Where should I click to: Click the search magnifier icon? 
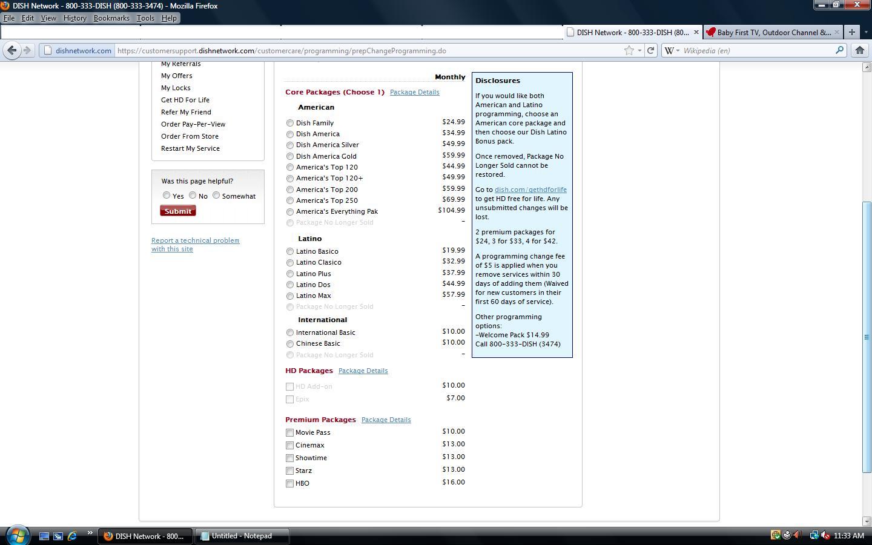pyautogui.click(x=839, y=50)
